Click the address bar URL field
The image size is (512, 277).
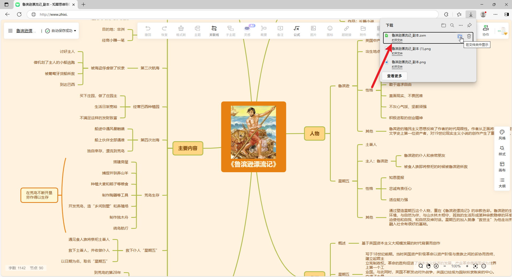pos(232,14)
